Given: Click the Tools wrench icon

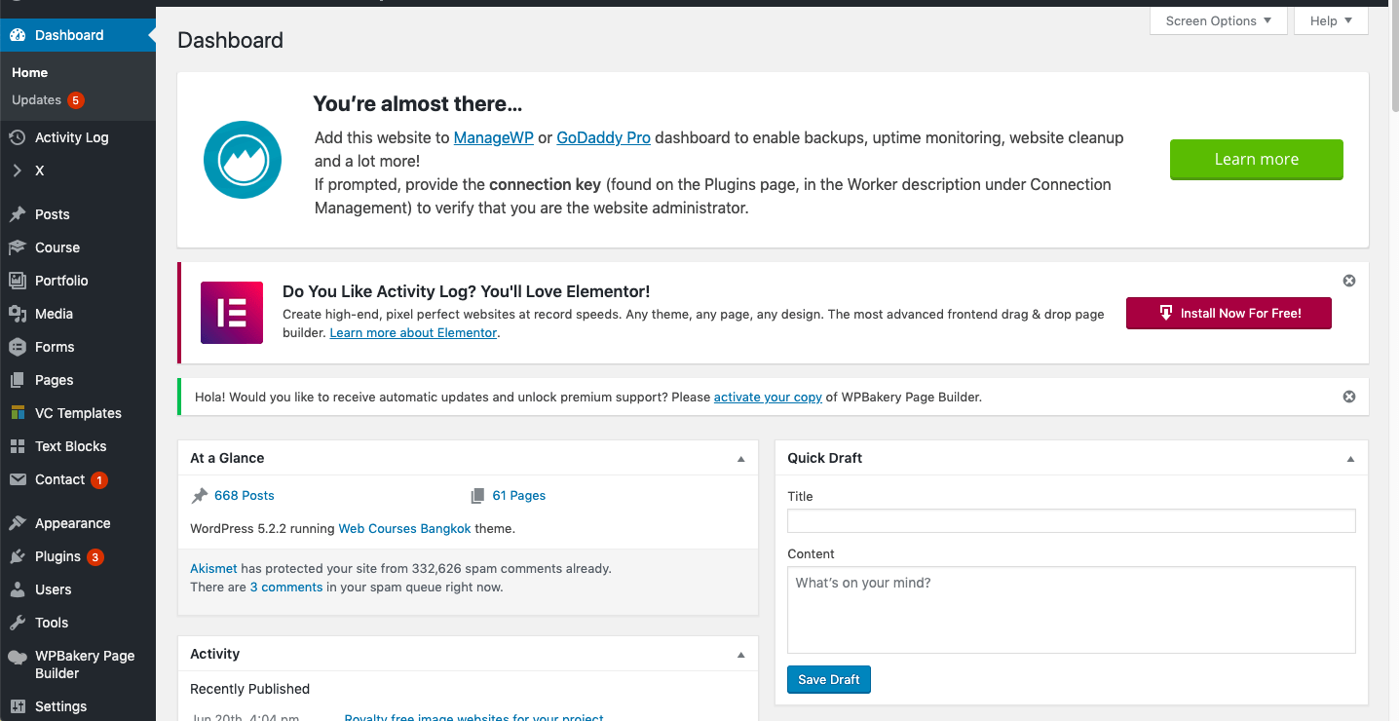Looking at the screenshot, I should click(x=18, y=623).
